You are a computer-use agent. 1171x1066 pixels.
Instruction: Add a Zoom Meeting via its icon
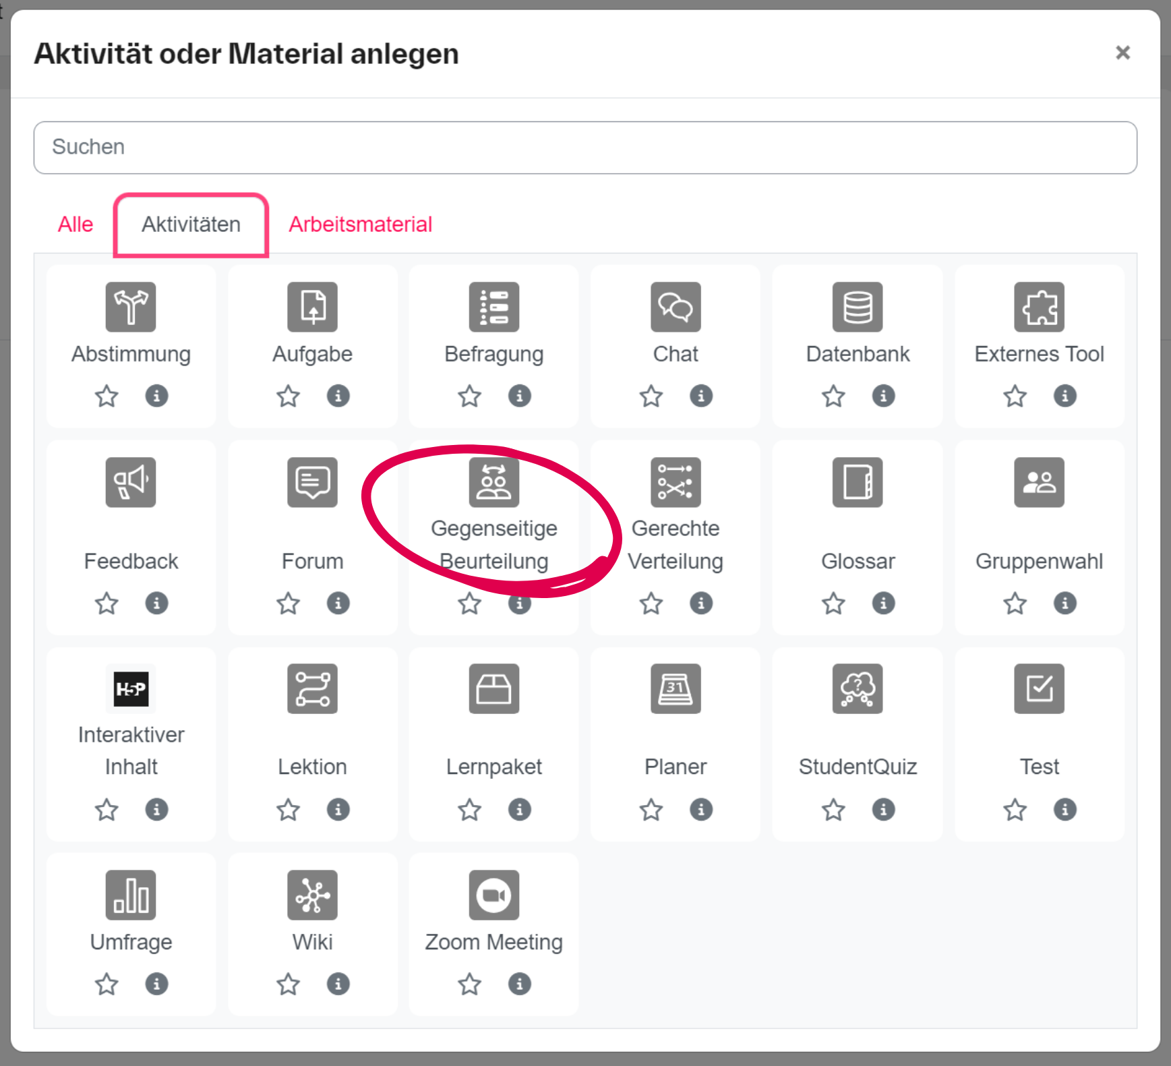click(x=493, y=895)
